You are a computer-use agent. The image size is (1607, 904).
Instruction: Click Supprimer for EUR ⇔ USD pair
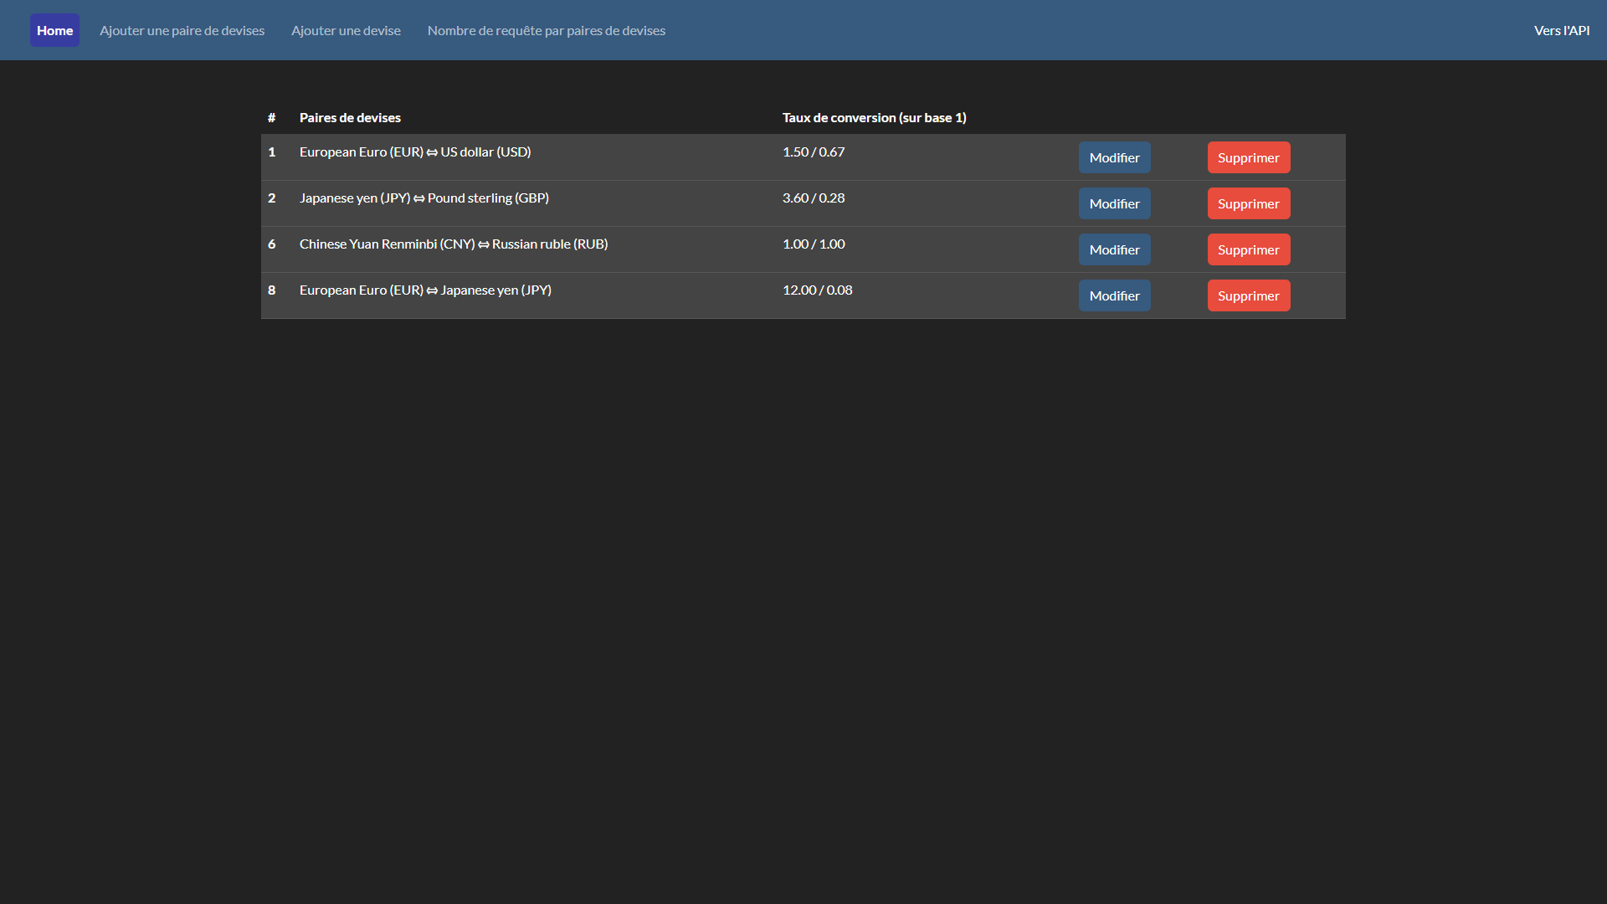click(1248, 157)
